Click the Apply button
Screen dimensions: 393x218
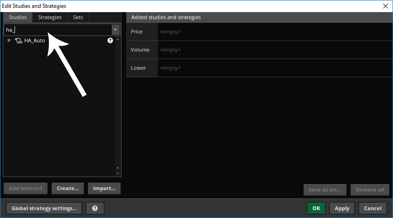coord(342,208)
